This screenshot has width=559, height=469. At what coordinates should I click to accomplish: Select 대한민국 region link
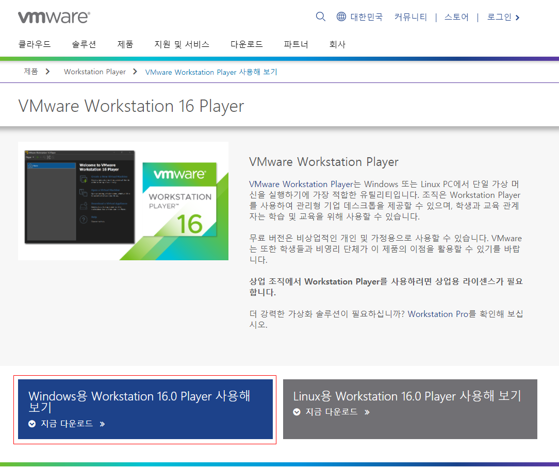coord(367,16)
